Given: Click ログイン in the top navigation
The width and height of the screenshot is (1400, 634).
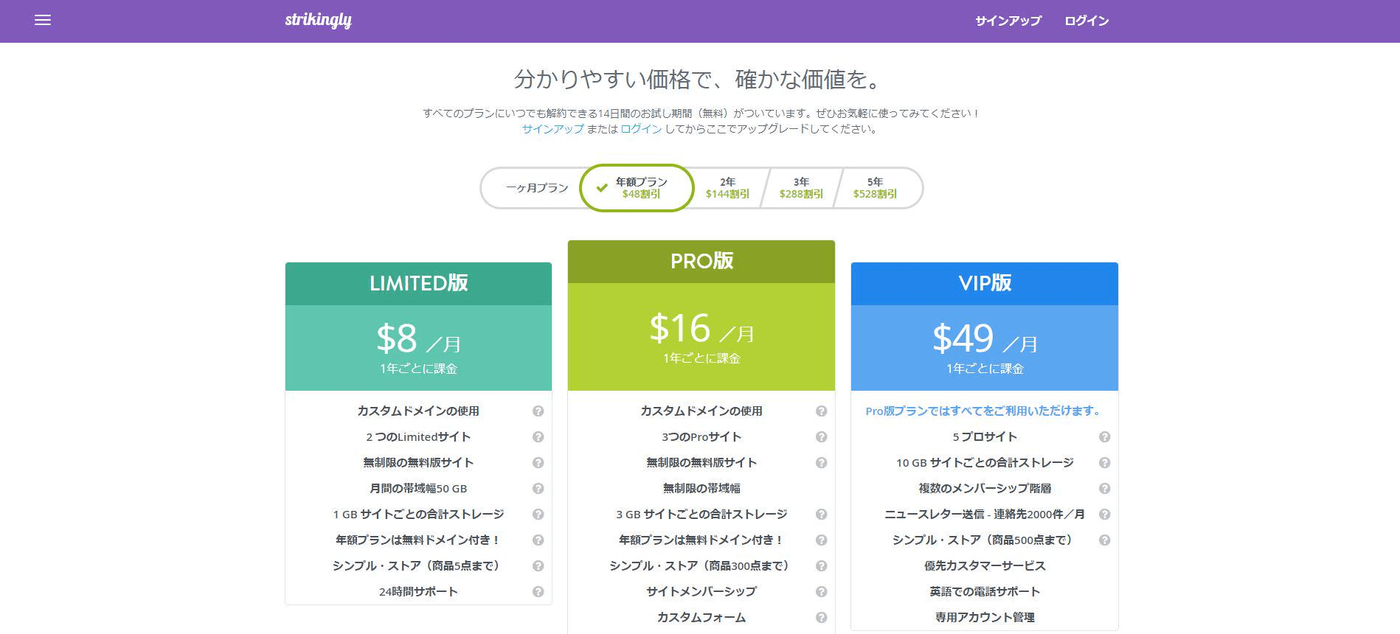Looking at the screenshot, I should click(x=1087, y=21).
